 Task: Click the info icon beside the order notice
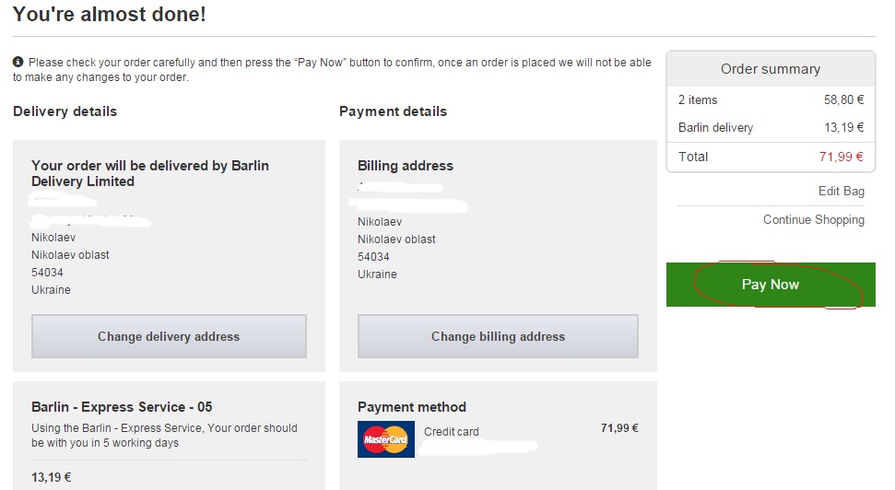tap(18, 62)
